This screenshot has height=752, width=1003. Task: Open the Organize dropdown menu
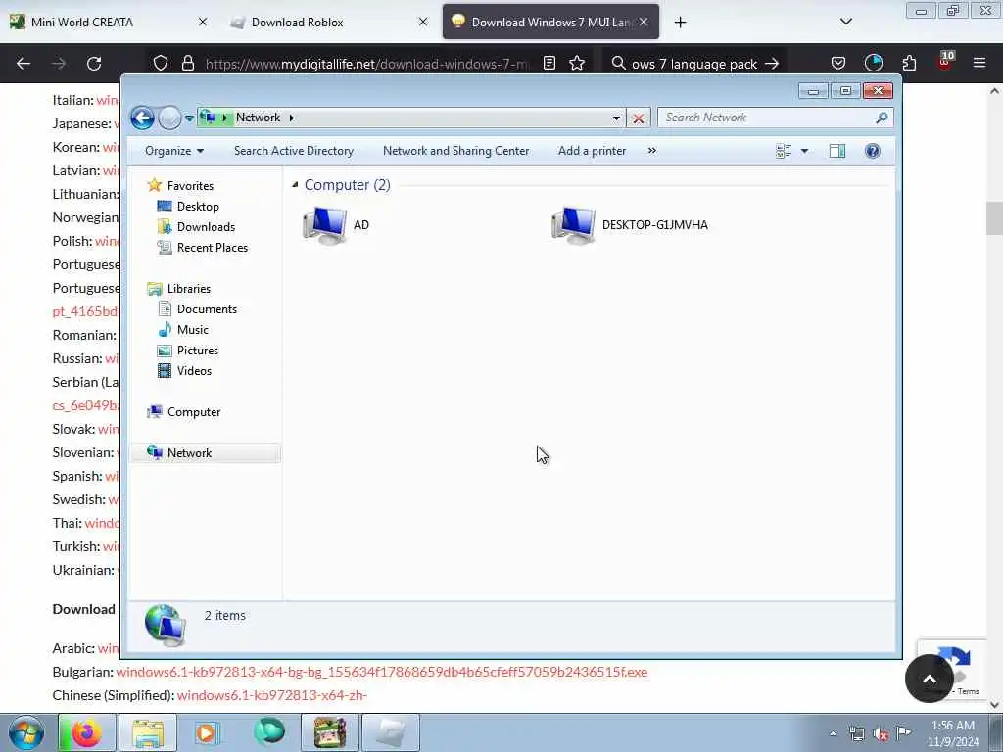point(174,151)
